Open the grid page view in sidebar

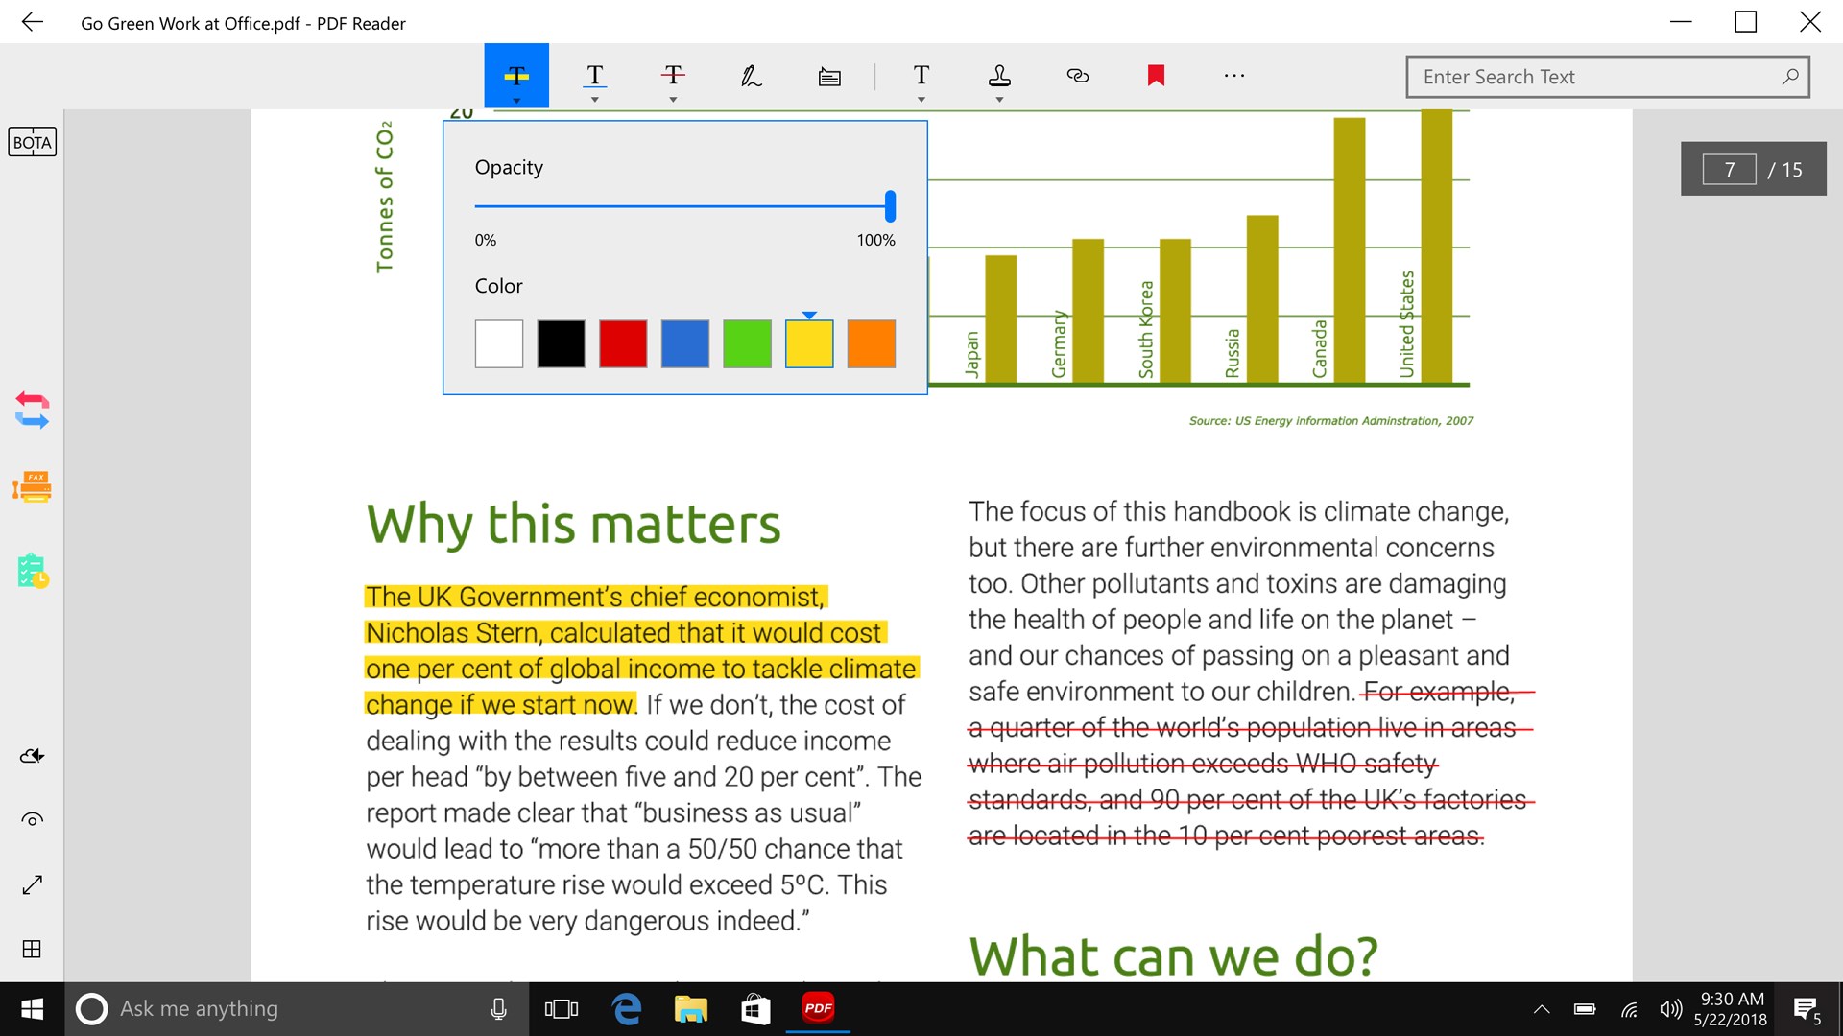click(32, 950)
